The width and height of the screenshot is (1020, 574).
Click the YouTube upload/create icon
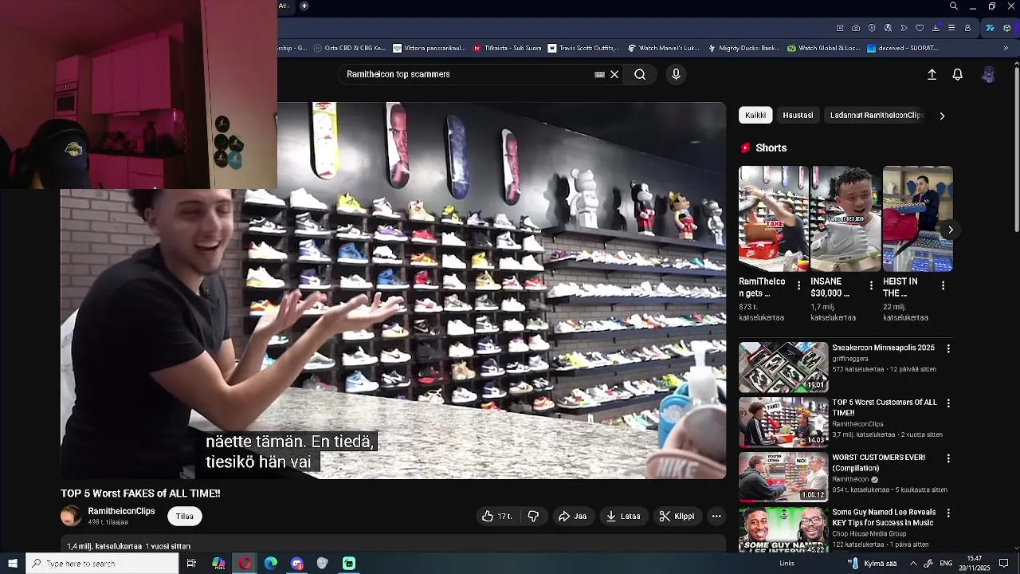point(932,74)
